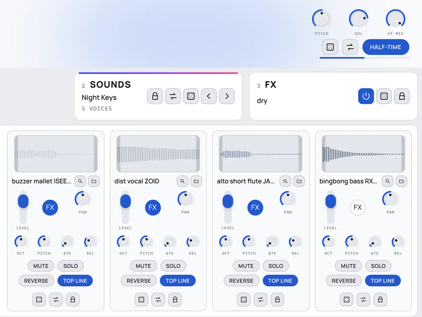
Task: Click the buzzer mallet waveform display
Action: [x=56, y=154]
